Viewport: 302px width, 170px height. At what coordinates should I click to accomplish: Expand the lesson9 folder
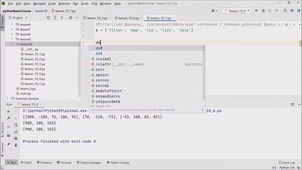12,39
